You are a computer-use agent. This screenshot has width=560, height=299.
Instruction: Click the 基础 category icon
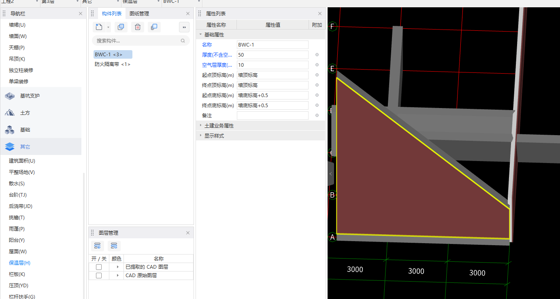[10, 130]
